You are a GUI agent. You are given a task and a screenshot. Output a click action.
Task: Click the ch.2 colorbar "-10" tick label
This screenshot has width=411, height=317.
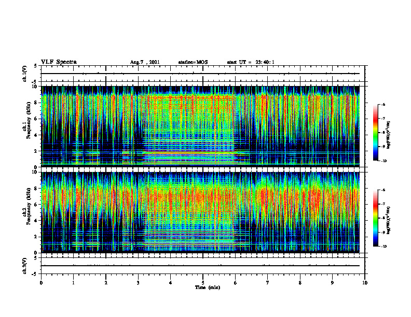(x=384, y=247)
